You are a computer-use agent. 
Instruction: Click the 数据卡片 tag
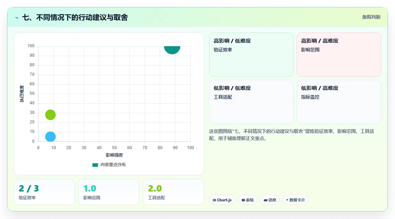pyautogui.click(x=296, y=200)
